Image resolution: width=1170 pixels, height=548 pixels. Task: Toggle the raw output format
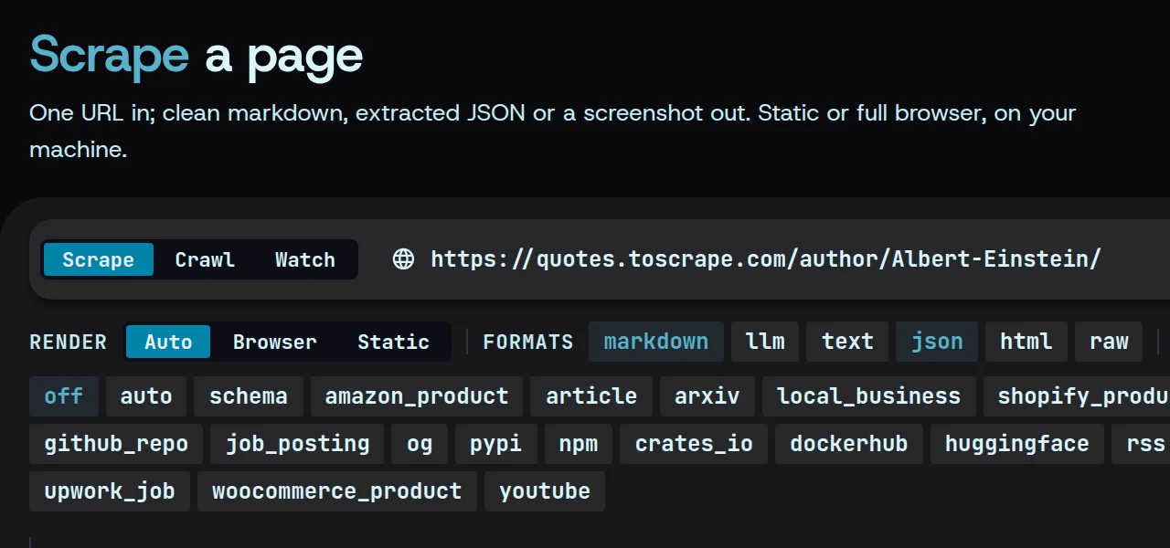pyautogui.click(x=1109, y=342)
